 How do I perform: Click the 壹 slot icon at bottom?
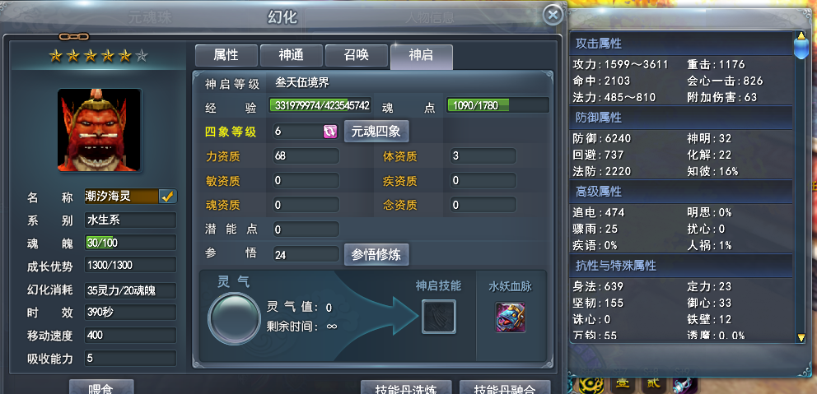624,387
